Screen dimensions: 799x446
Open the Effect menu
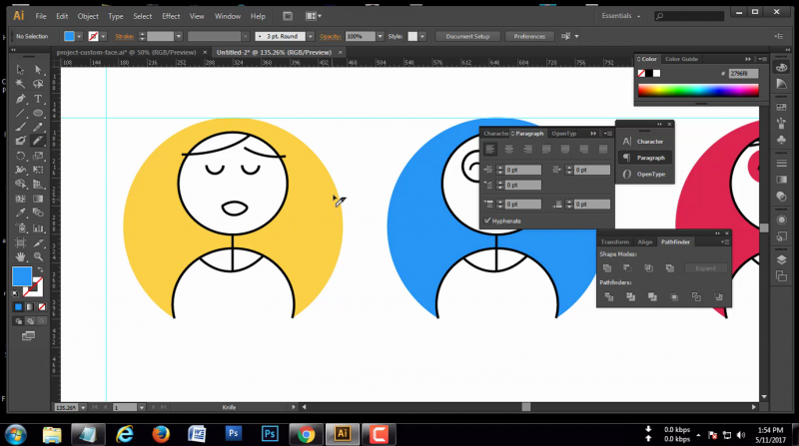(171, 17)
